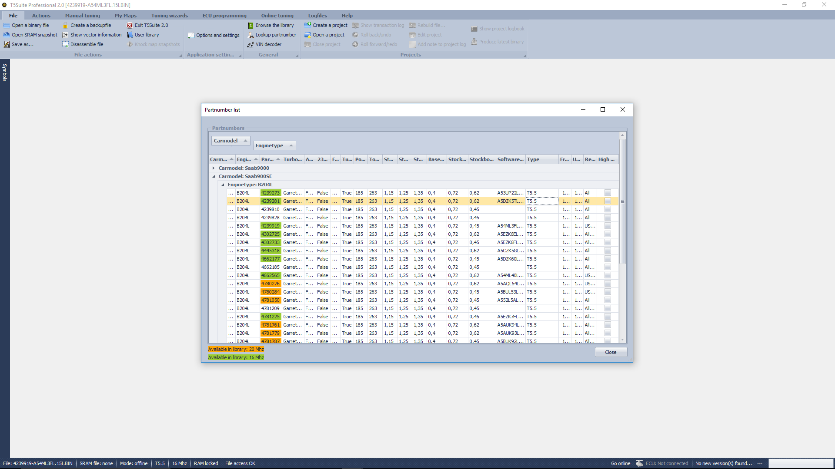Open a binary file icon
The height and width of the screenshot is (469, 835).
pos(7,25)
